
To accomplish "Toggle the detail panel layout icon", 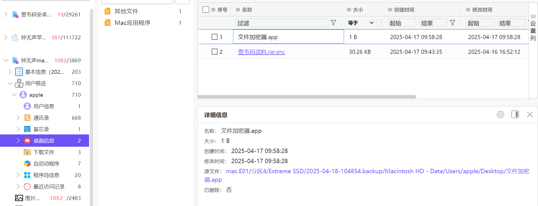I will point(515,114).
